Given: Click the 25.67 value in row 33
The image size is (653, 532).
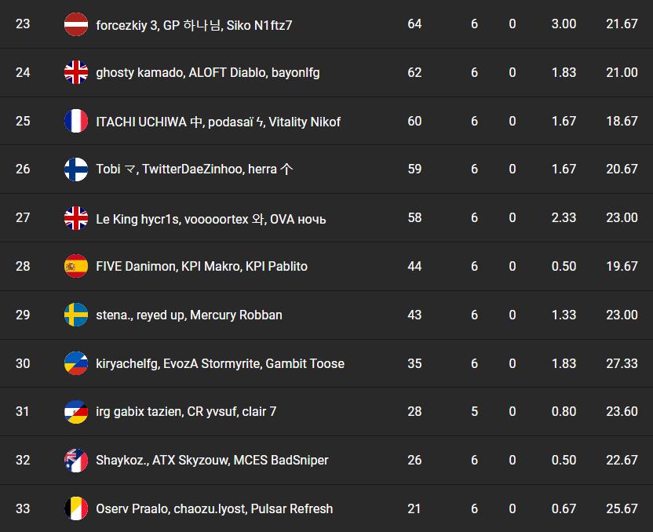Looking at the screenshot, I should [x=622, y=508].
